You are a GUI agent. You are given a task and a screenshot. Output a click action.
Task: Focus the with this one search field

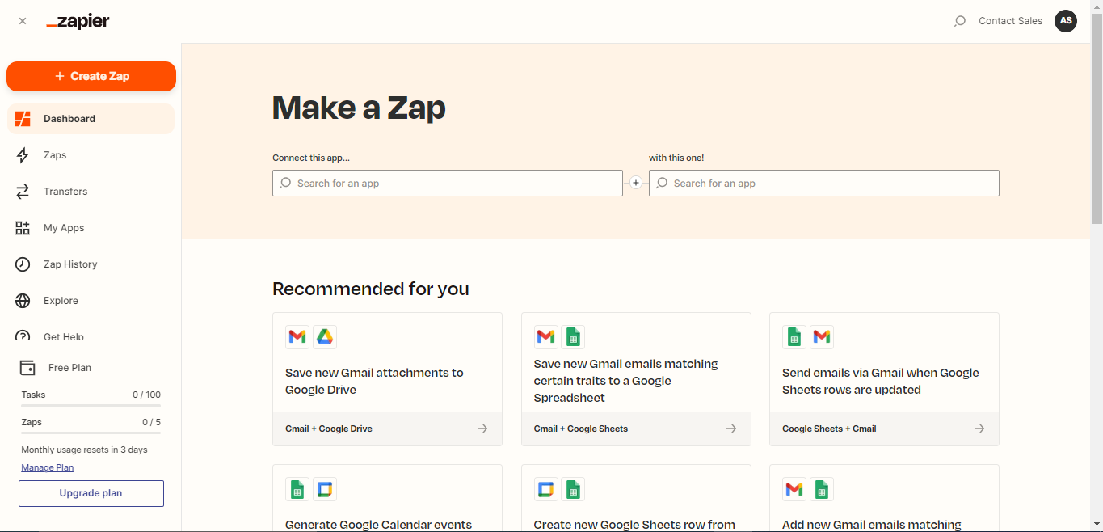click(x=824, y=184)
